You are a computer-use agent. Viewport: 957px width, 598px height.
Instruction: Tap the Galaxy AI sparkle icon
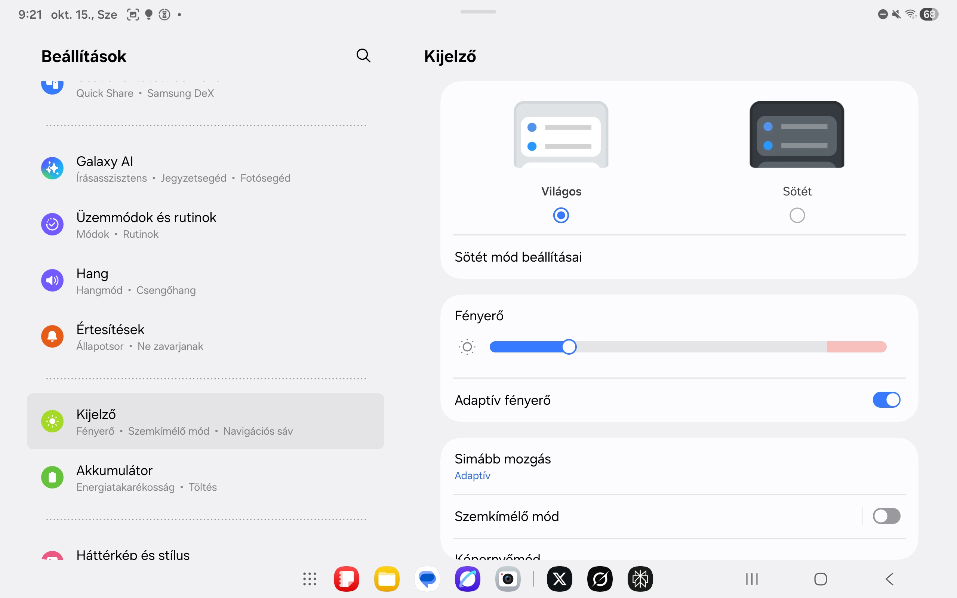[52, 169]
